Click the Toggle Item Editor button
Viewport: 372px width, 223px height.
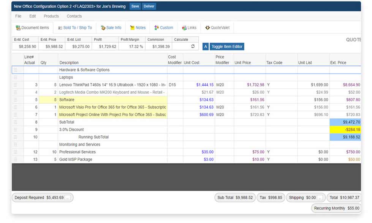227,46
